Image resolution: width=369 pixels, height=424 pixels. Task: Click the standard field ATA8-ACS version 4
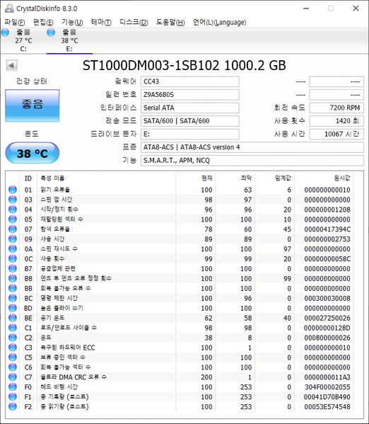click(x=252, y=147)
